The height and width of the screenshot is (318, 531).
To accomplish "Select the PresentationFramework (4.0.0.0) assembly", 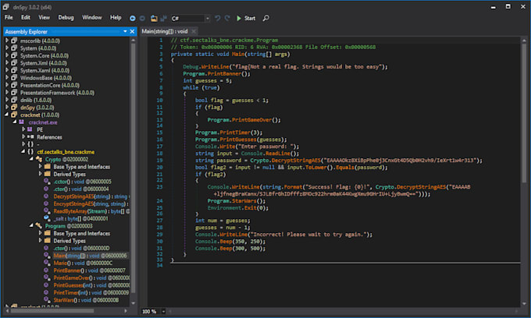I will [x=57, y=93].
